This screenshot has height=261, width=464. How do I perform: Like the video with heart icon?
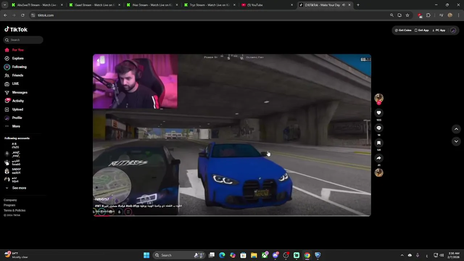(x=379, y=113)
